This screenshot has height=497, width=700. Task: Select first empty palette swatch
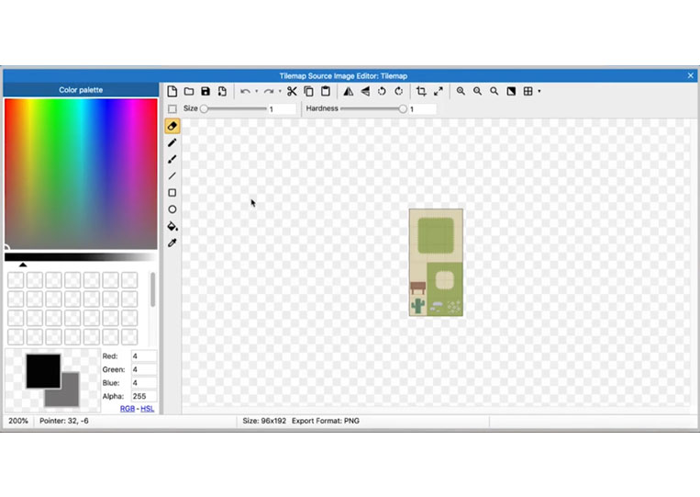tap(16, 280)
